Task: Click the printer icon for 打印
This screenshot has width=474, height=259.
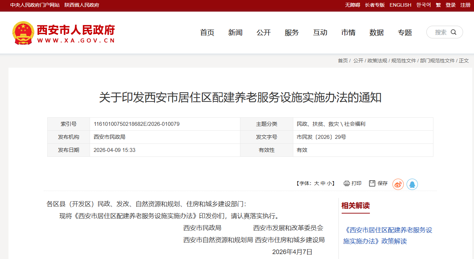Action: [347, 184]
